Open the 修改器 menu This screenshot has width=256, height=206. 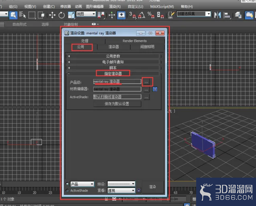[x=65, y=6]
